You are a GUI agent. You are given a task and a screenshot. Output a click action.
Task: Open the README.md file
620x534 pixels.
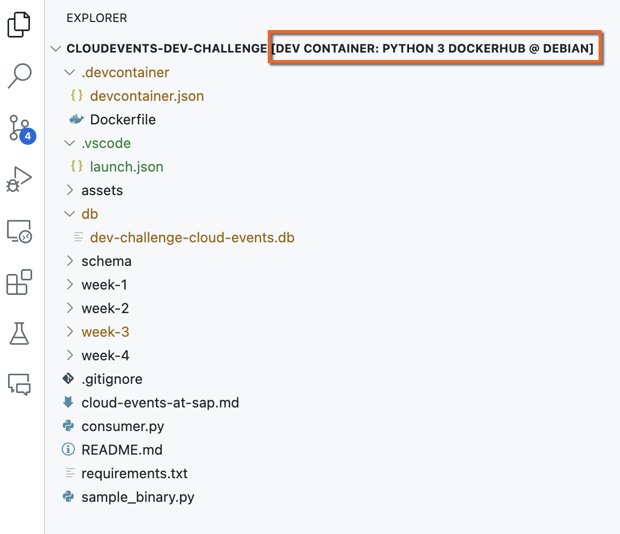coord(122,449)
